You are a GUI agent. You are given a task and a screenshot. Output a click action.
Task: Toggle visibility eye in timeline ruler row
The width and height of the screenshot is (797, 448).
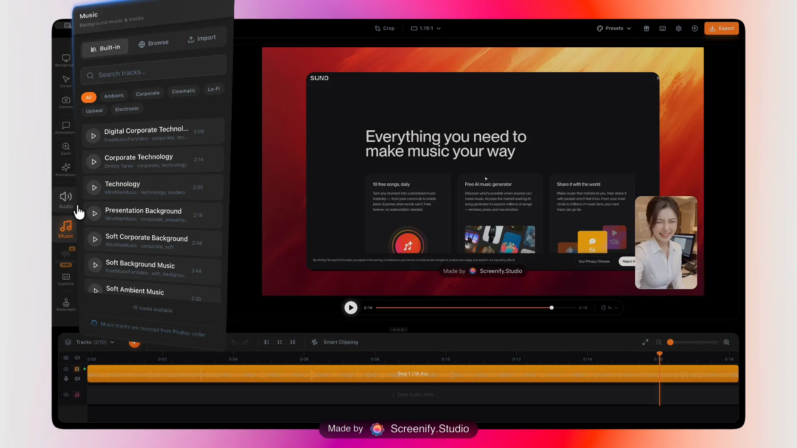66,358
